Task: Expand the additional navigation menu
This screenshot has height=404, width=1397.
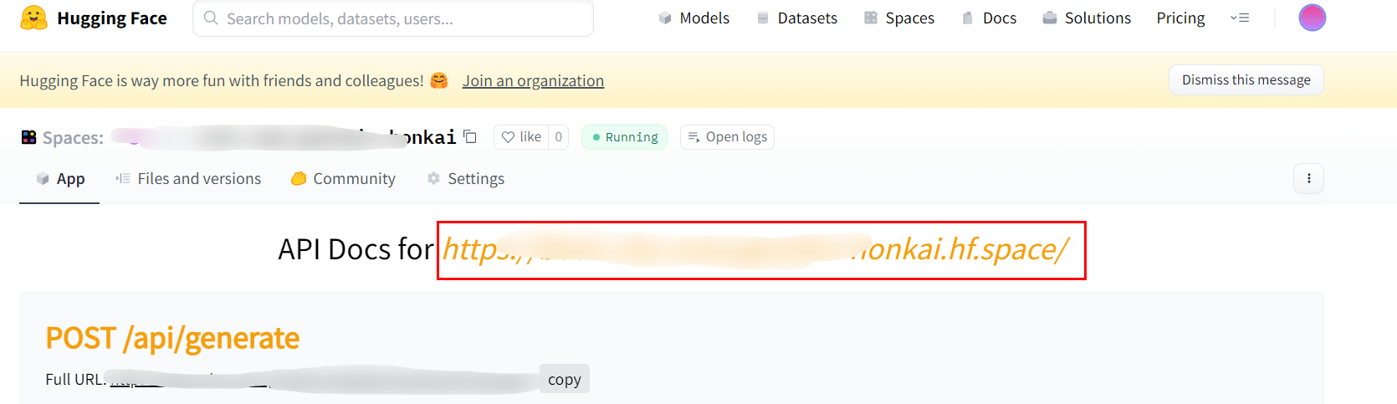Action: click(1240, 18)
